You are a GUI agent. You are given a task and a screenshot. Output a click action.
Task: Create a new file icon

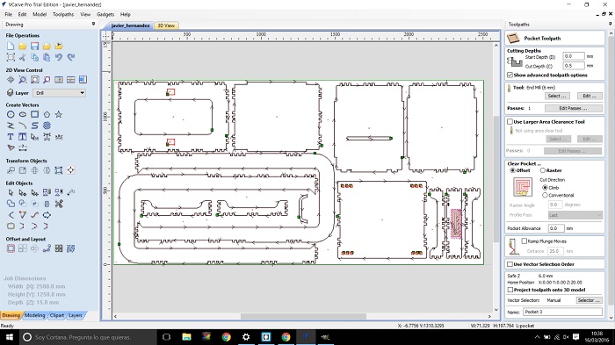pyautogui.click(x=11, y=47)
